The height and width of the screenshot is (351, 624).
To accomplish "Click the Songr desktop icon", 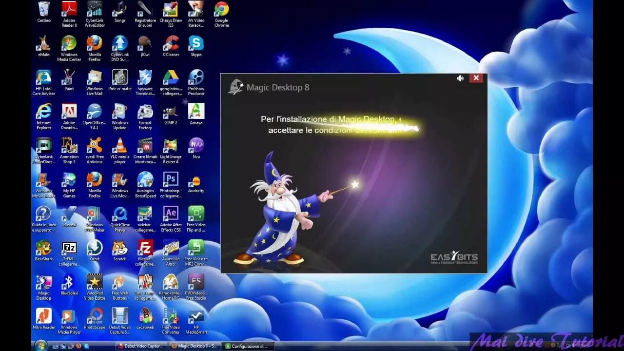I will (120, 12).
